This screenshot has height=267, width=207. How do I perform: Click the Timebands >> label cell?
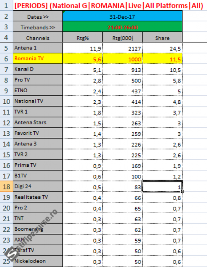pos(38,27)
